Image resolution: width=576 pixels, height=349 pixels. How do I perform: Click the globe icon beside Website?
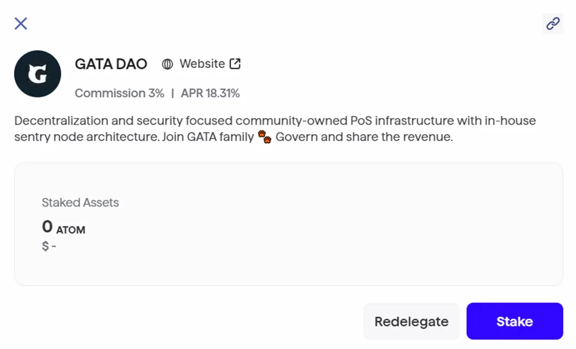(x=167, y=64)
